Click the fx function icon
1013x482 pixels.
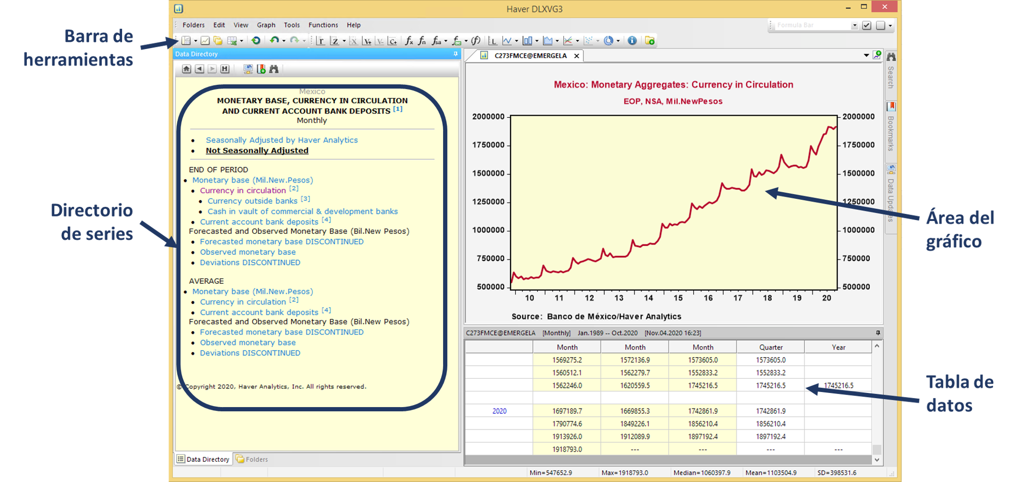click(x=409, y=40)
